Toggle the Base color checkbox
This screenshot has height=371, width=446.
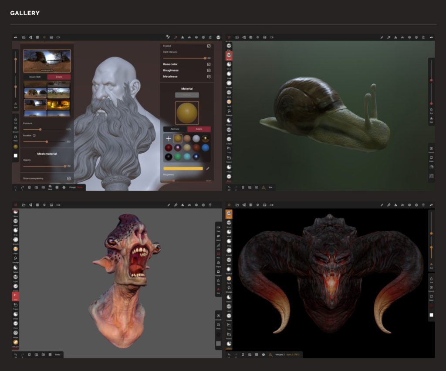[x=209, y=64]
